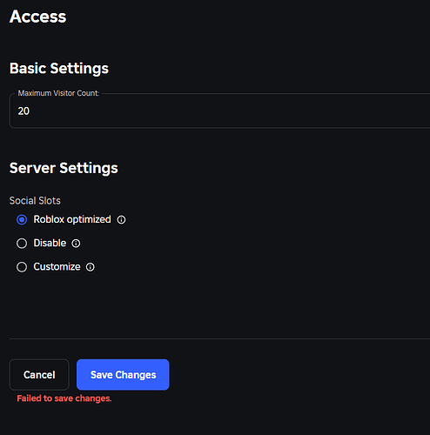Click the Maximum Visitor Count field label
This screenshot has height=435, width=430.
click(x=58, y=93)
